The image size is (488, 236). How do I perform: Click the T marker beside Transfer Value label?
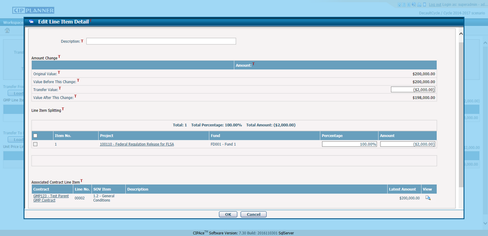point(60,88)
